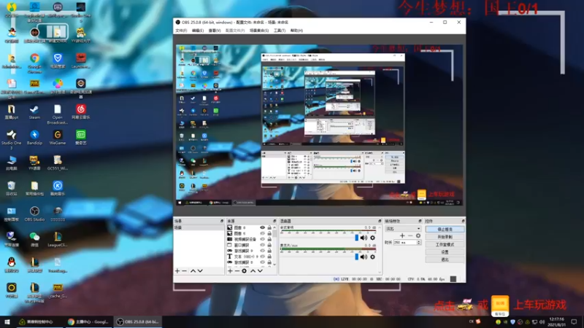Move selected source up

coord(253,270)
